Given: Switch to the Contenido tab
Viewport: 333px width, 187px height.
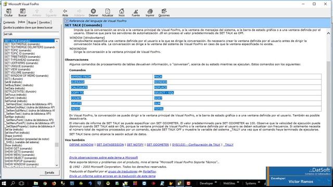Looking at the screenshot, I should [9, 22].
